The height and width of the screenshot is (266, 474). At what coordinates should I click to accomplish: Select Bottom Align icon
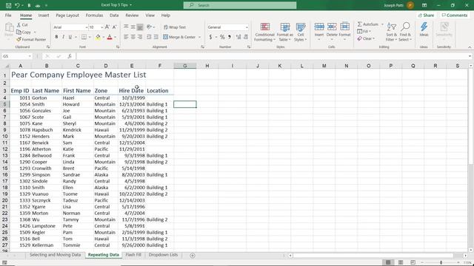pos(140,27)
